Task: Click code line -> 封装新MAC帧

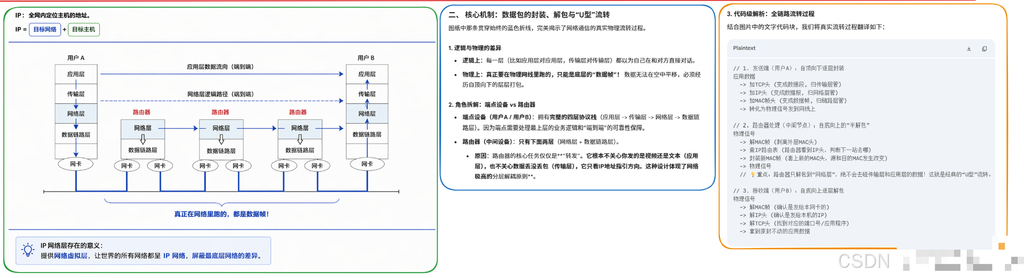Action: (813, 158)
